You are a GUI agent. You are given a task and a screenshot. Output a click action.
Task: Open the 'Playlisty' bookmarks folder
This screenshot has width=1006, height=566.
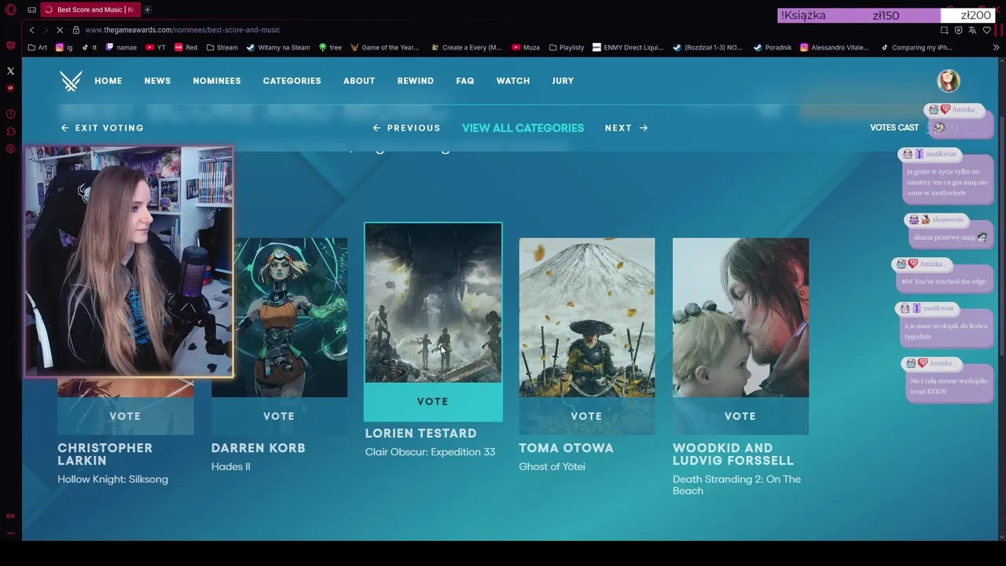(x=567, y=47)
